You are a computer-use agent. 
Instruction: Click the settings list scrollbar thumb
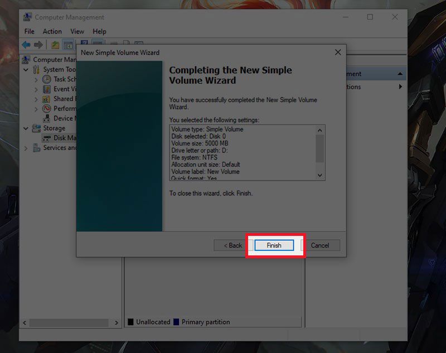tap(319, 148)
